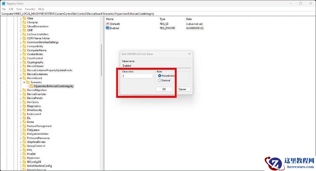Click the tree pane vertical scrollbar

101,60
